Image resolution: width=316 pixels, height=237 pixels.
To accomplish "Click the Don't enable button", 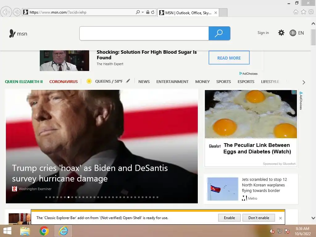I will tap(259, 218).
